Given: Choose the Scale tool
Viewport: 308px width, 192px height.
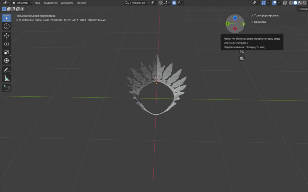Looking at the screenshot, I should pyautogui.click(x=7, y=52).
